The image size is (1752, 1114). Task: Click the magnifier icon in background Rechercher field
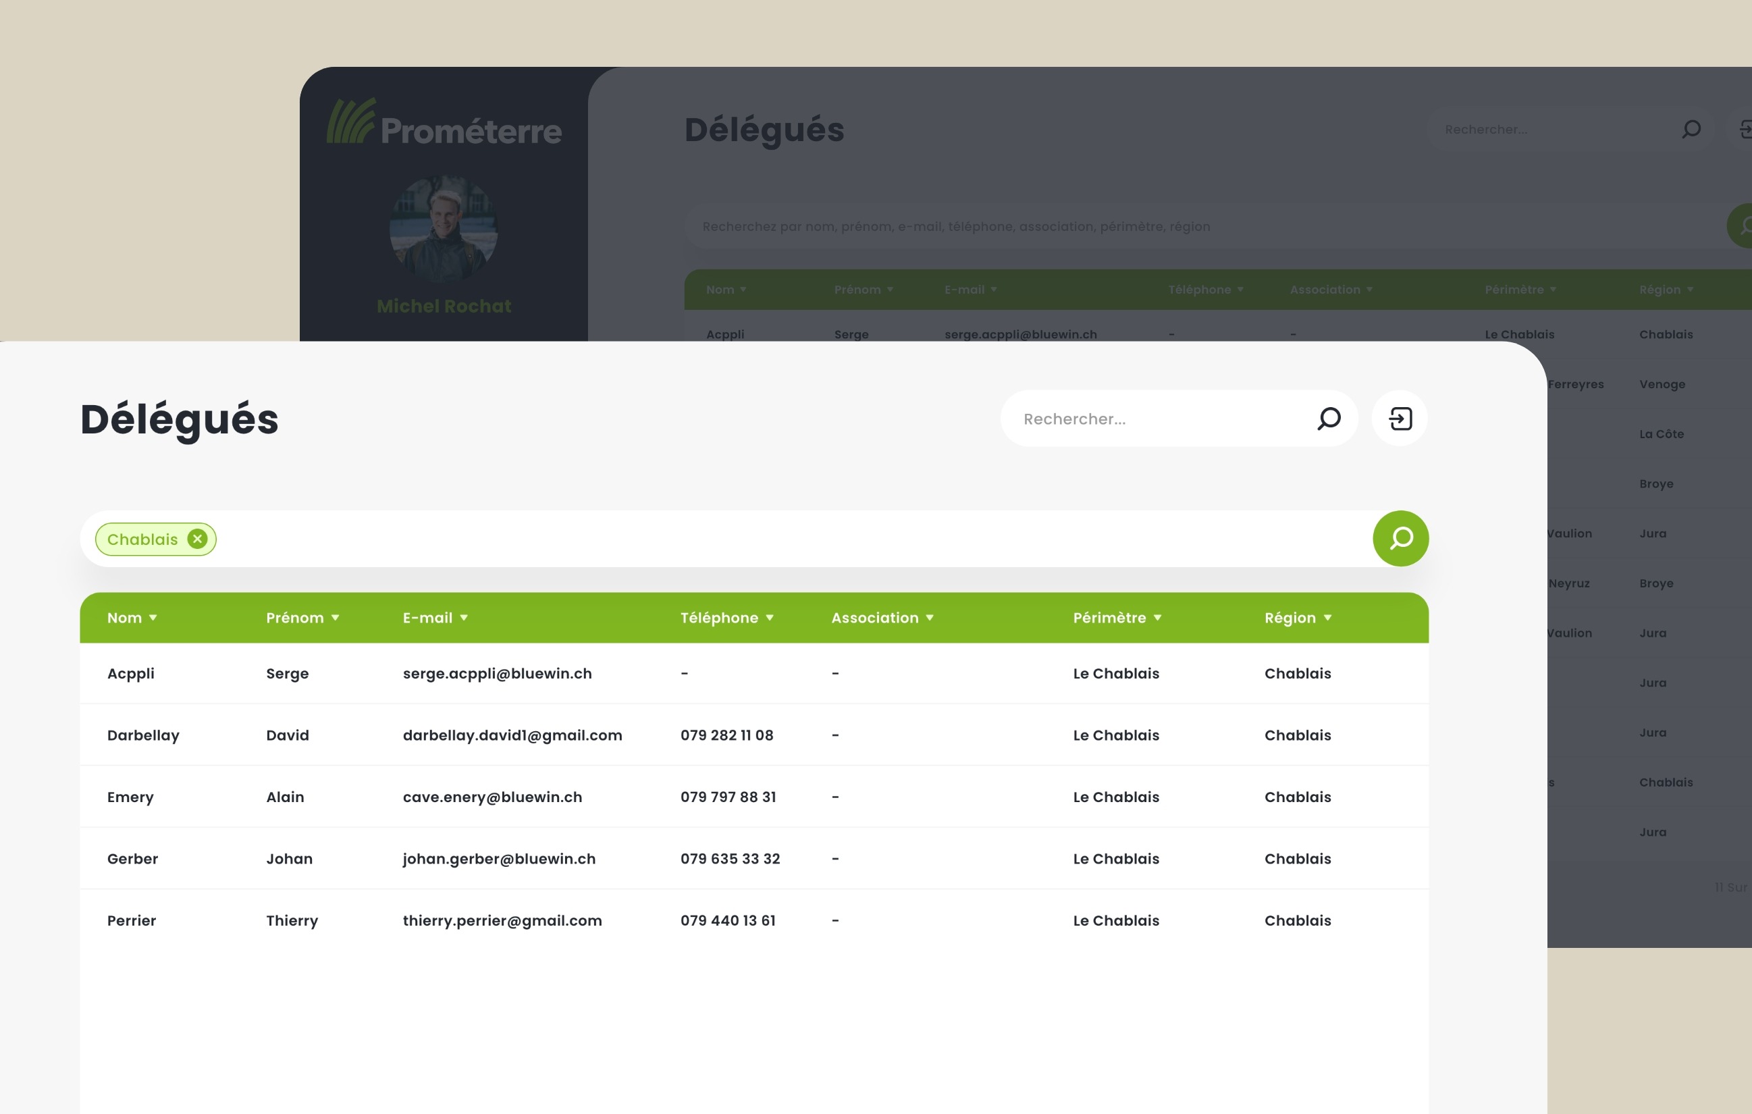(1692, 130)
